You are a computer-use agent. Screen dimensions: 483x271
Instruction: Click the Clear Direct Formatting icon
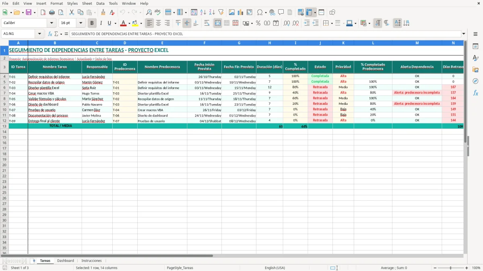pyautogui.click(x=112, y=12)
